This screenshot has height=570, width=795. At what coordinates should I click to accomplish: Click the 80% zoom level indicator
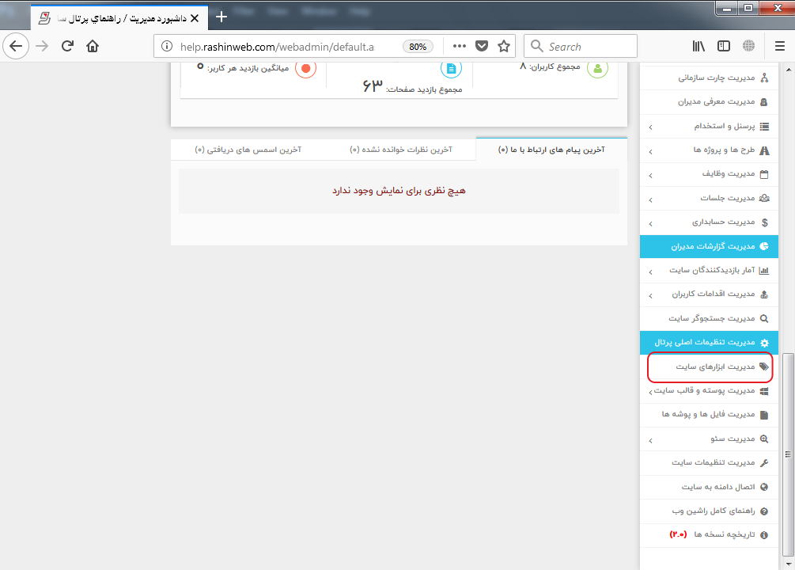coord(418,47)
